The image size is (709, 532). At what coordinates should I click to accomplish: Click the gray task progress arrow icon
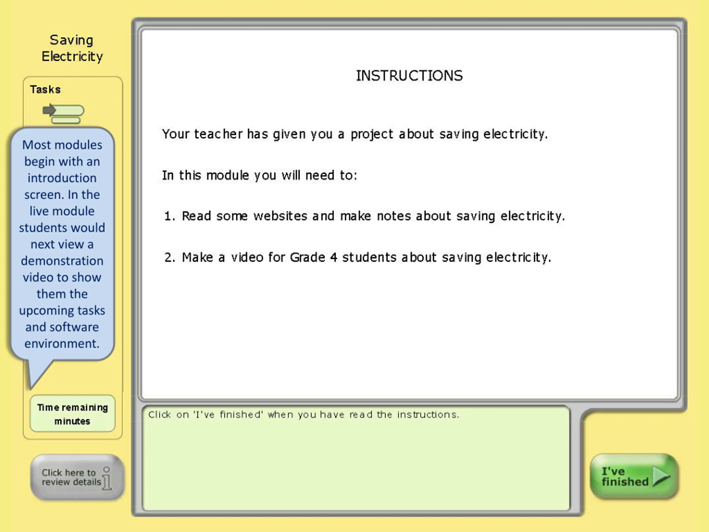[x=49, y=110]
